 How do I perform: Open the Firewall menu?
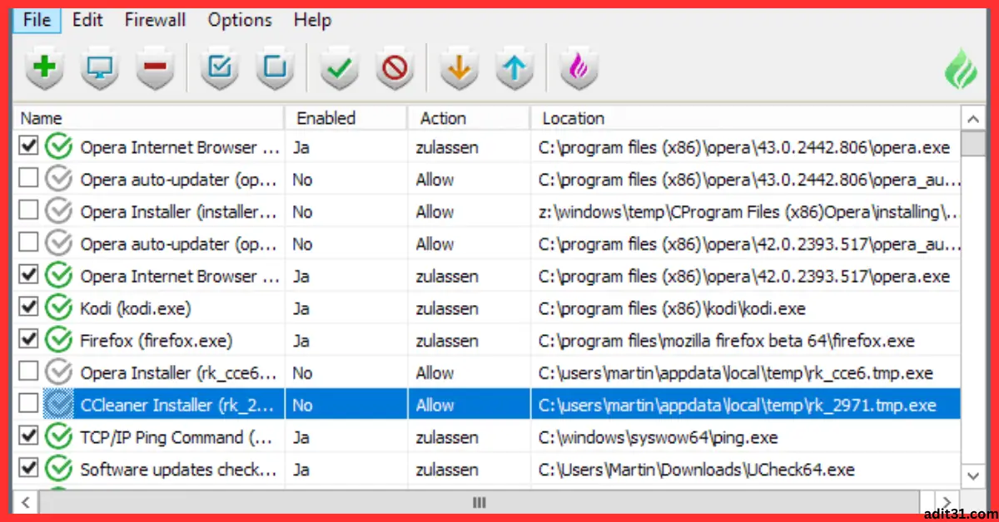(x=157, y=20)
